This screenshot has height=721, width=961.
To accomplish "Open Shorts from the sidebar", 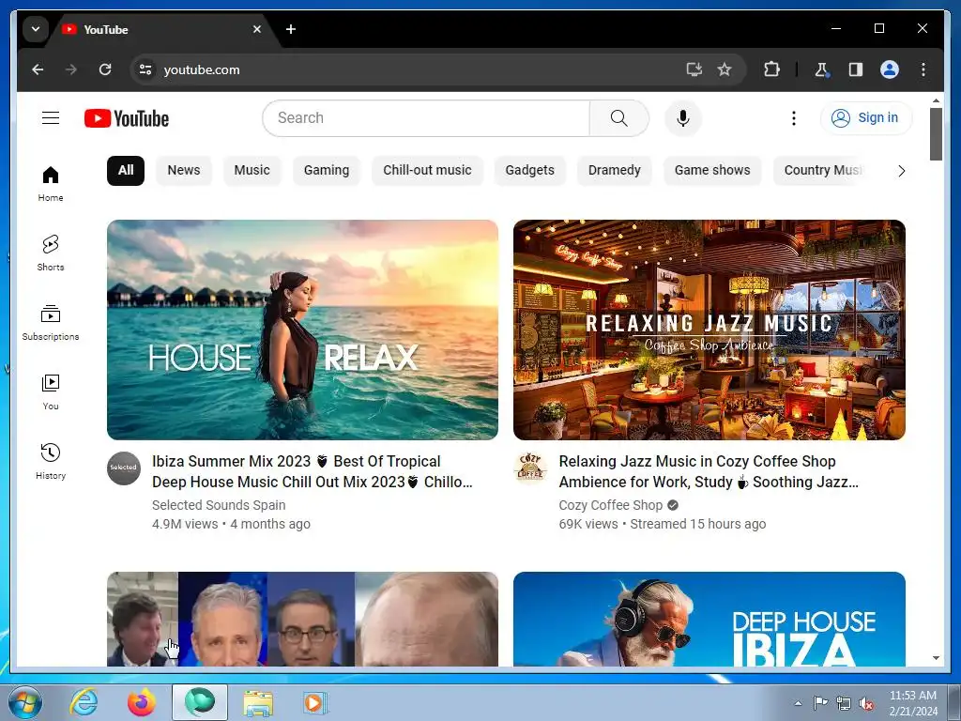I will (51, 253).
